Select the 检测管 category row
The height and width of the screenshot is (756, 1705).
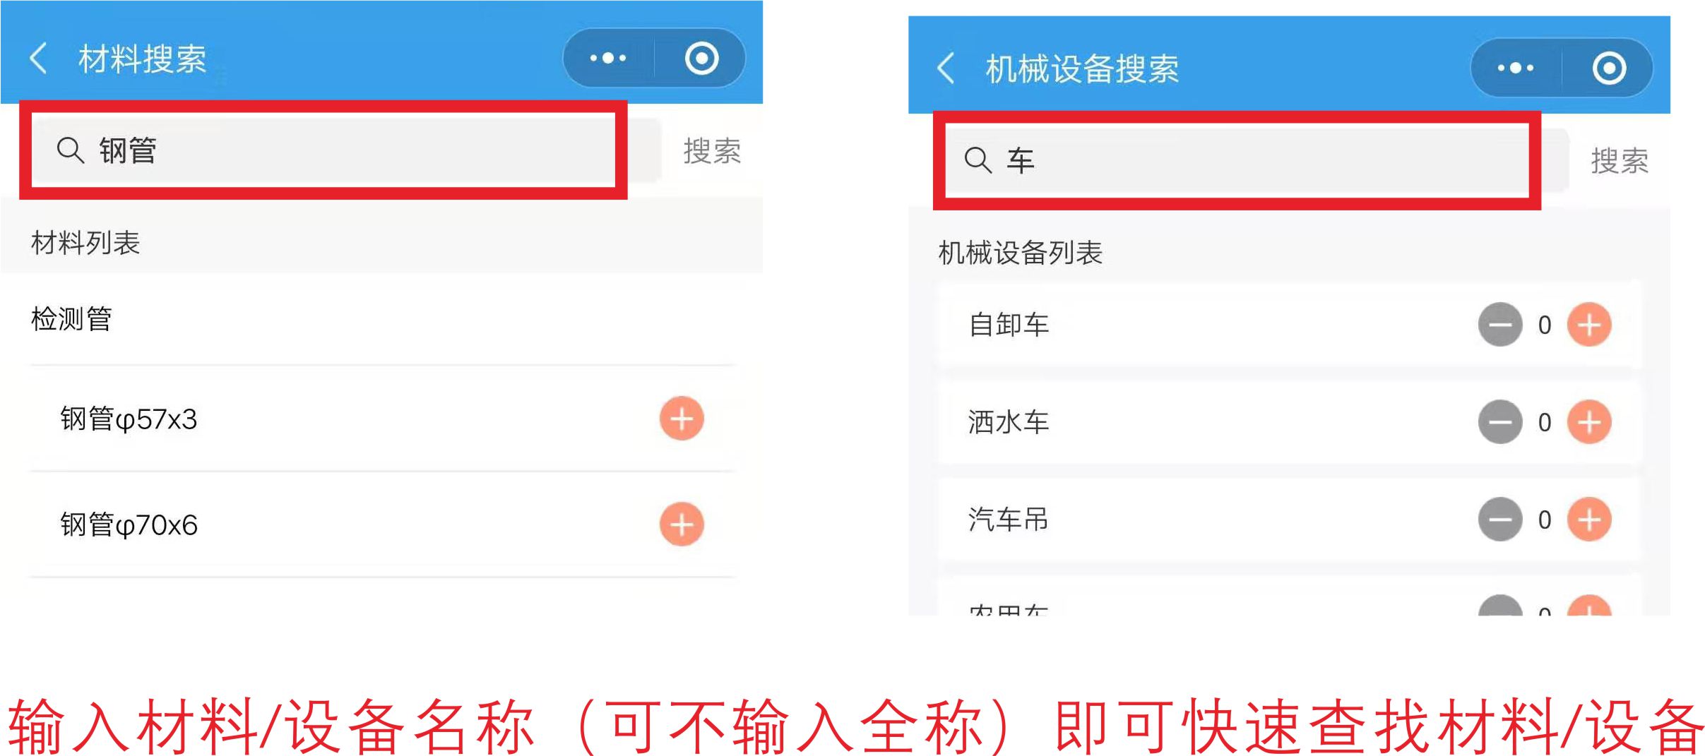(381, 319)
